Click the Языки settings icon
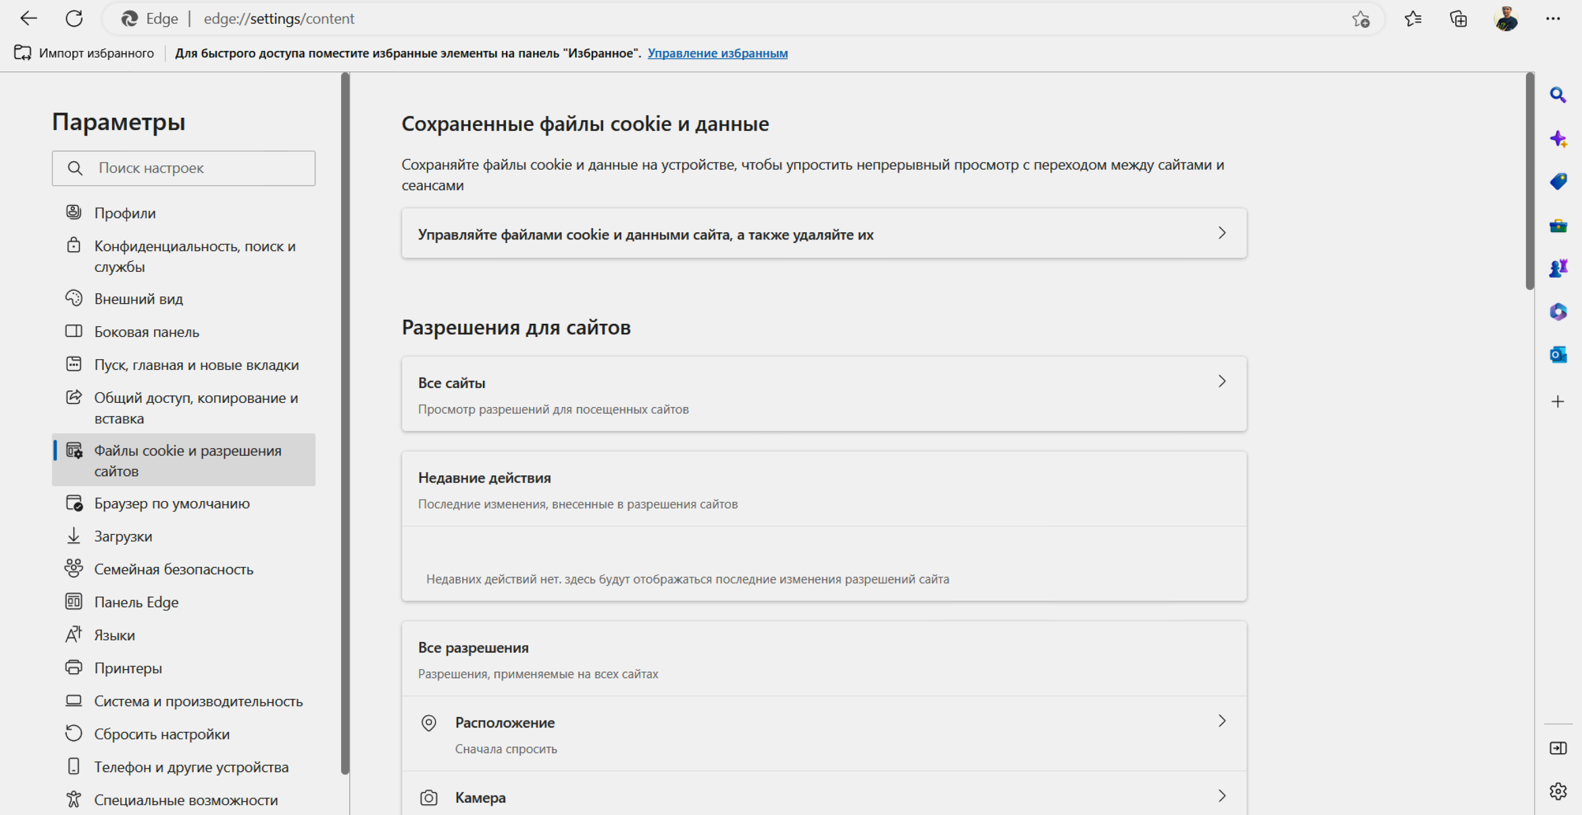This screenshot has height=815, width=1582. tap(73, 635)
